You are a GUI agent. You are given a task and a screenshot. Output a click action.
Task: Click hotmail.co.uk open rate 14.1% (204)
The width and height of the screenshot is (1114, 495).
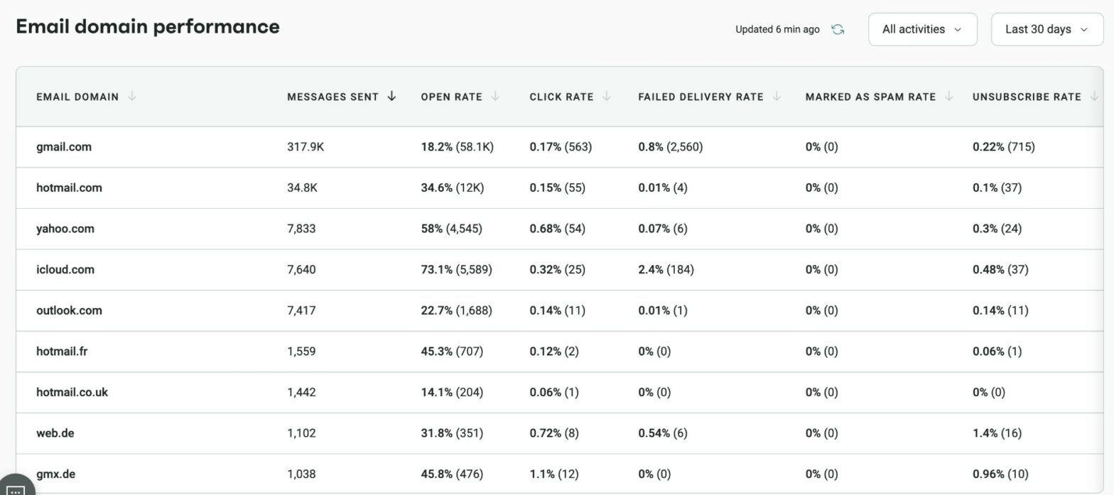tap(452, 392)
